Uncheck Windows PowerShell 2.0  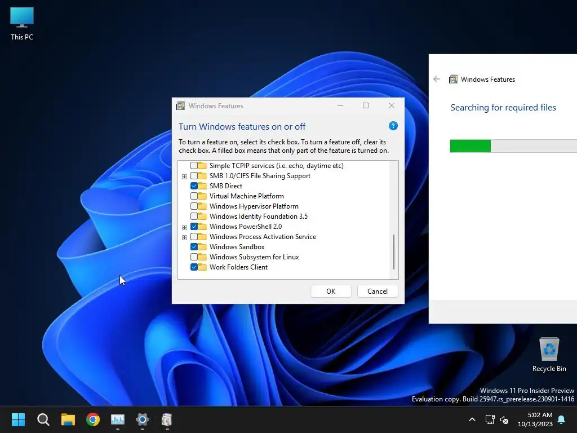194,227
